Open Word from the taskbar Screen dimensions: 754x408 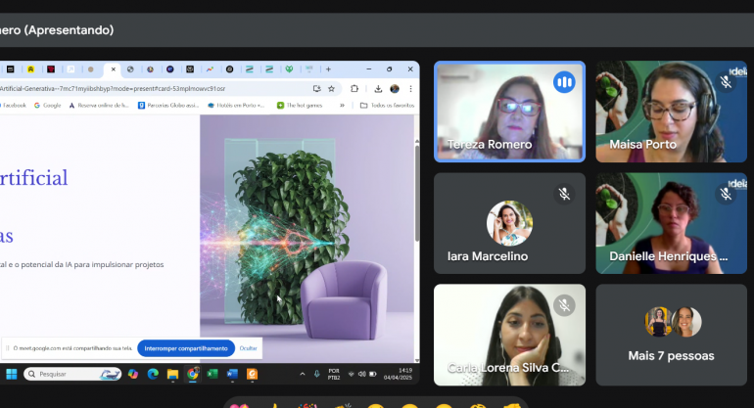click(232, 374)
